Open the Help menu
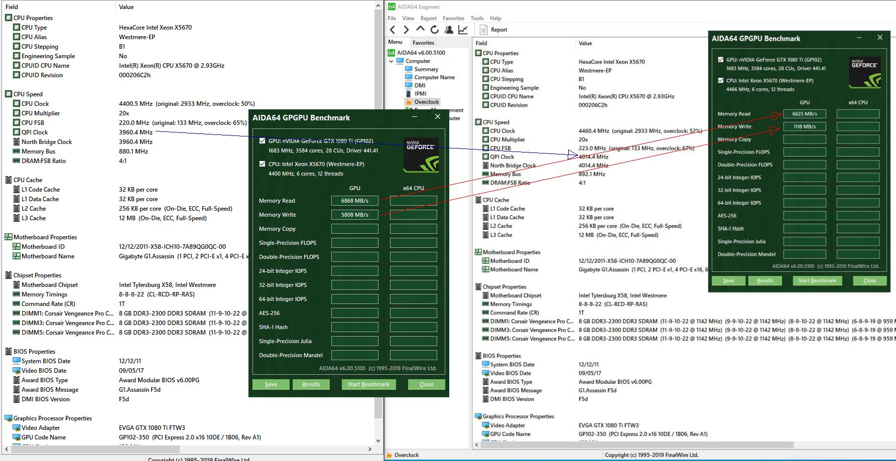This screenshot has width=896, height=461. tap(495, 18)
